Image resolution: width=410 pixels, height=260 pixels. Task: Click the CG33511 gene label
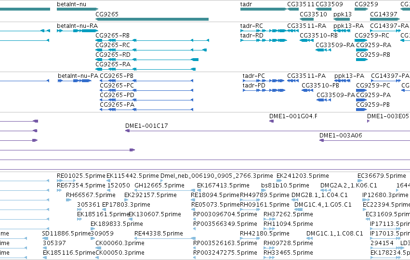point(301,4)
